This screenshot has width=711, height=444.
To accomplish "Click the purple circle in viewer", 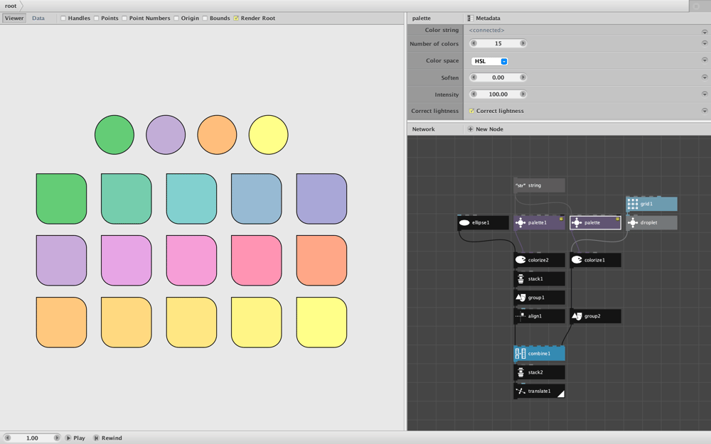I will coord(166,134).
